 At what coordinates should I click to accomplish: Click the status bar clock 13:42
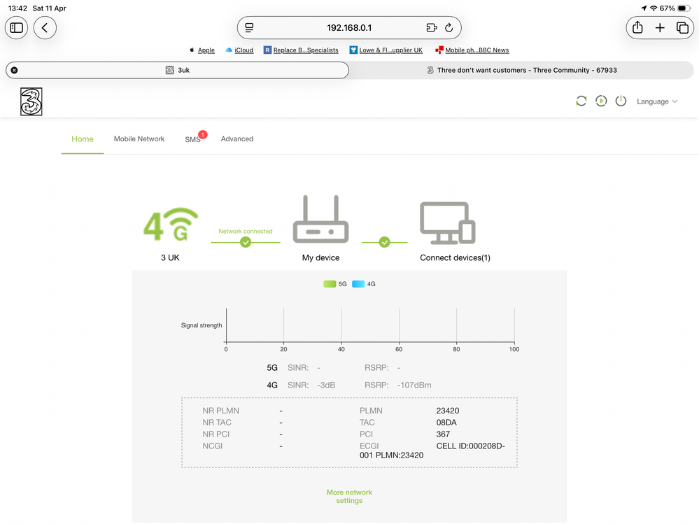click(x=17, y=8)
